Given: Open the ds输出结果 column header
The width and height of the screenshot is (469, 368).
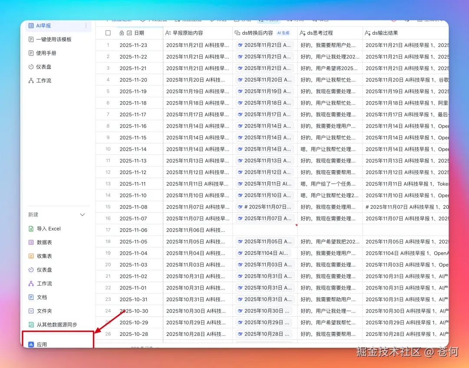Looking at the screenshot, I should point(406,33).
